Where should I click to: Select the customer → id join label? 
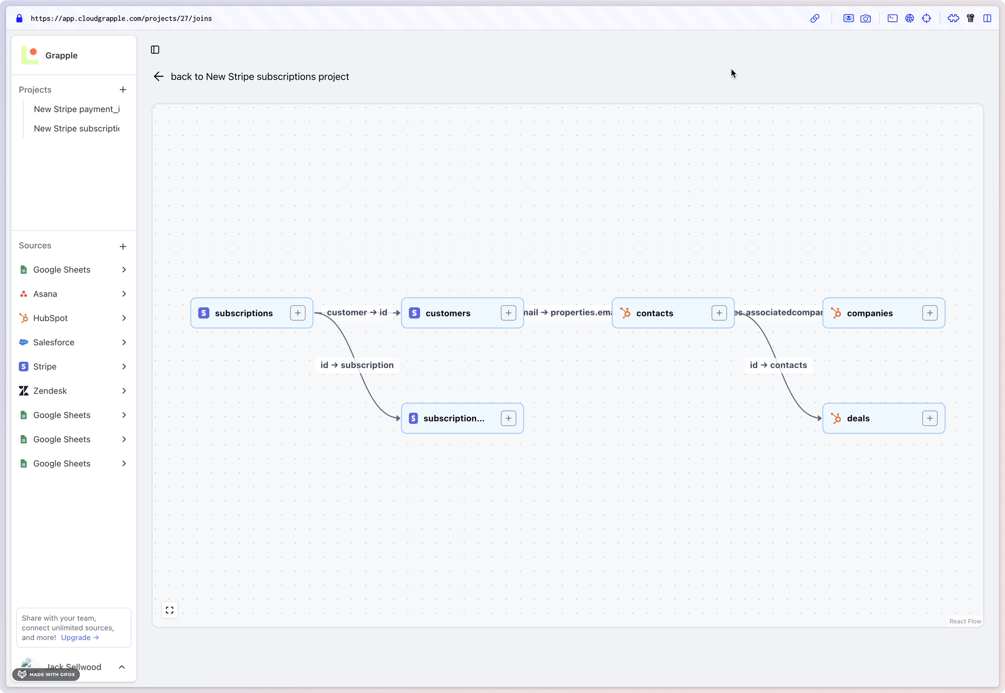tap(357, 313)
